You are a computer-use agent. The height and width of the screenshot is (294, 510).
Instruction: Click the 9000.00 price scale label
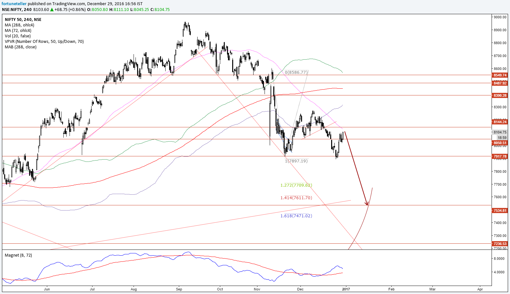(500, 17)
